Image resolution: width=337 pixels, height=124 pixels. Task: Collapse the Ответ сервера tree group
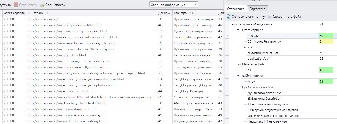pyautogui.click(x=238, y=30)
